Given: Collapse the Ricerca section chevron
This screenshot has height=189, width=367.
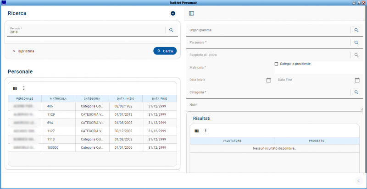Looking at the screenshot, I should (173, 13).
